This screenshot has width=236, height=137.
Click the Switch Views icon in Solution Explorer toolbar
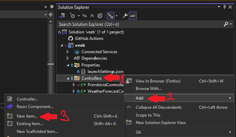click(62, 16)
